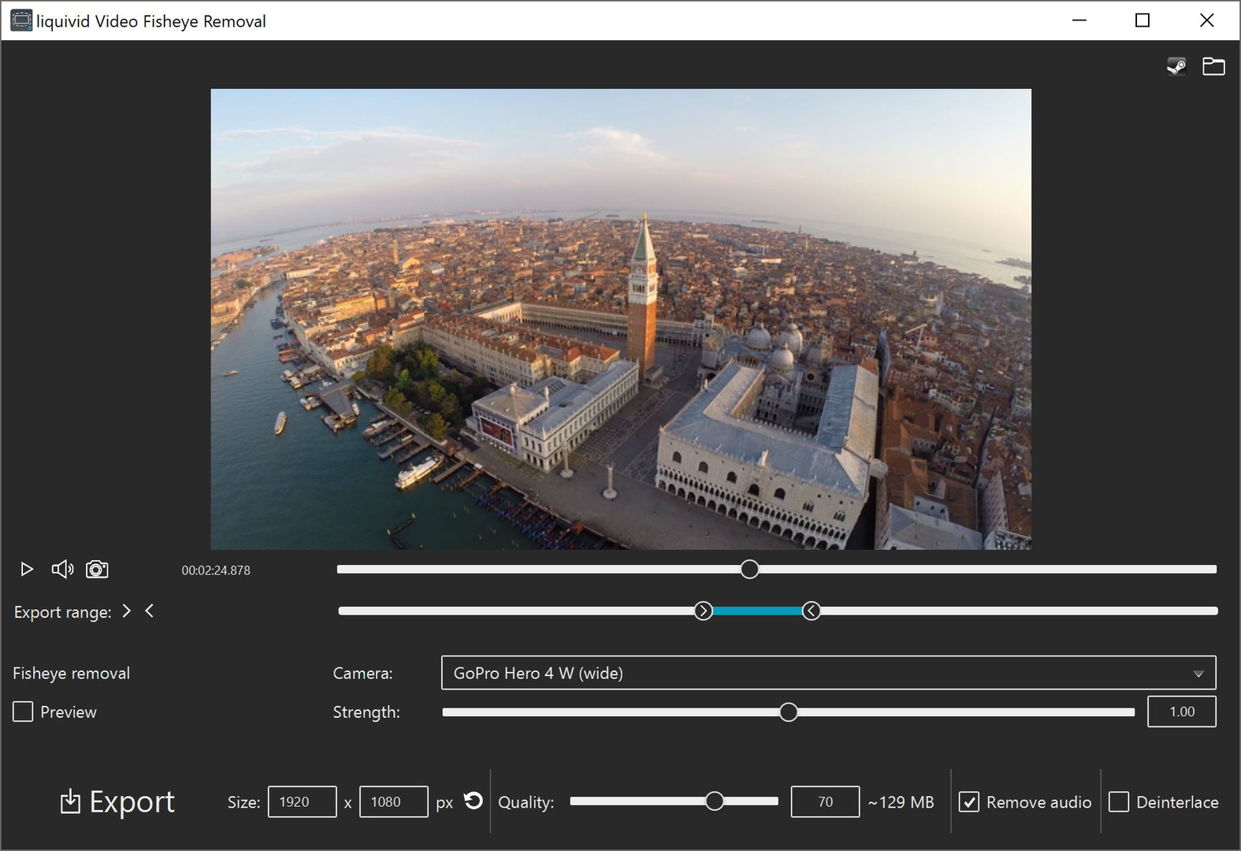This screenshot has width=1241, height=851.
Task: Take a snapshot with the camera icon
Action: click(x=97, y=569)
